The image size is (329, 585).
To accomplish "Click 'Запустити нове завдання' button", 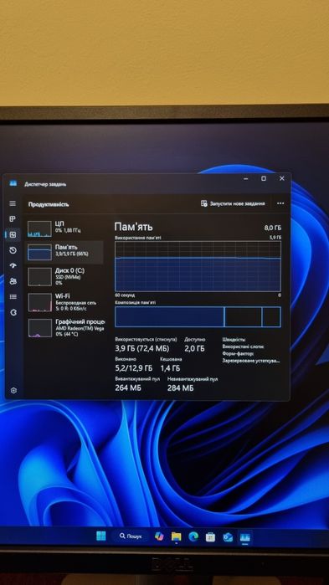I will coord(233,203).
